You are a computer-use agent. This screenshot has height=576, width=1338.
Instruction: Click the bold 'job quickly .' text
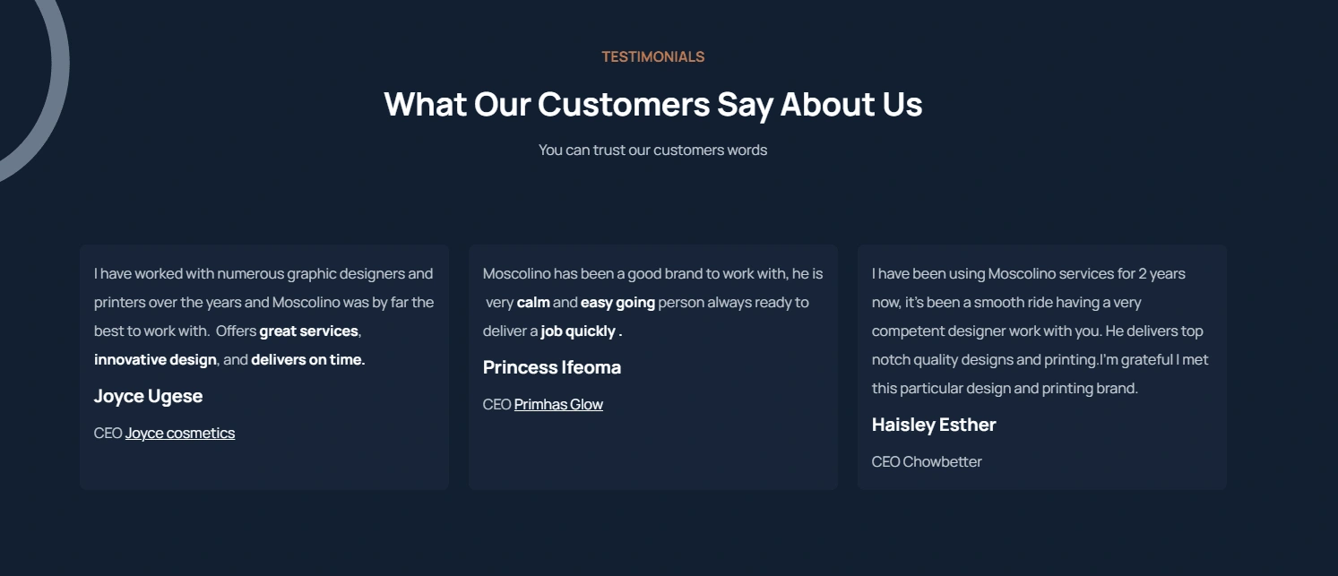tap(581, 331)
